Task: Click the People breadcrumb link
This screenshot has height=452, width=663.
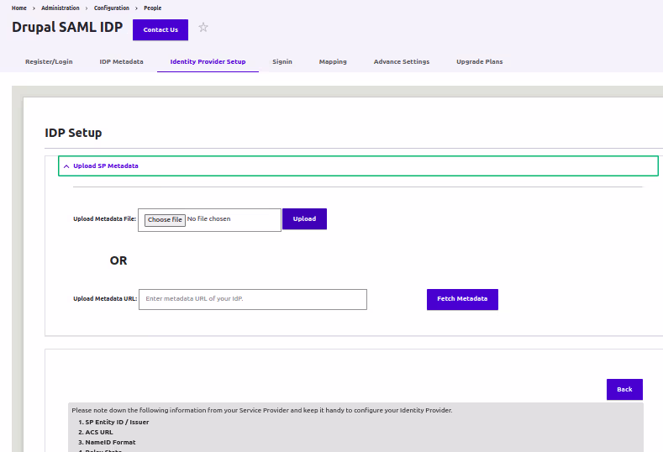Action: 153,8
